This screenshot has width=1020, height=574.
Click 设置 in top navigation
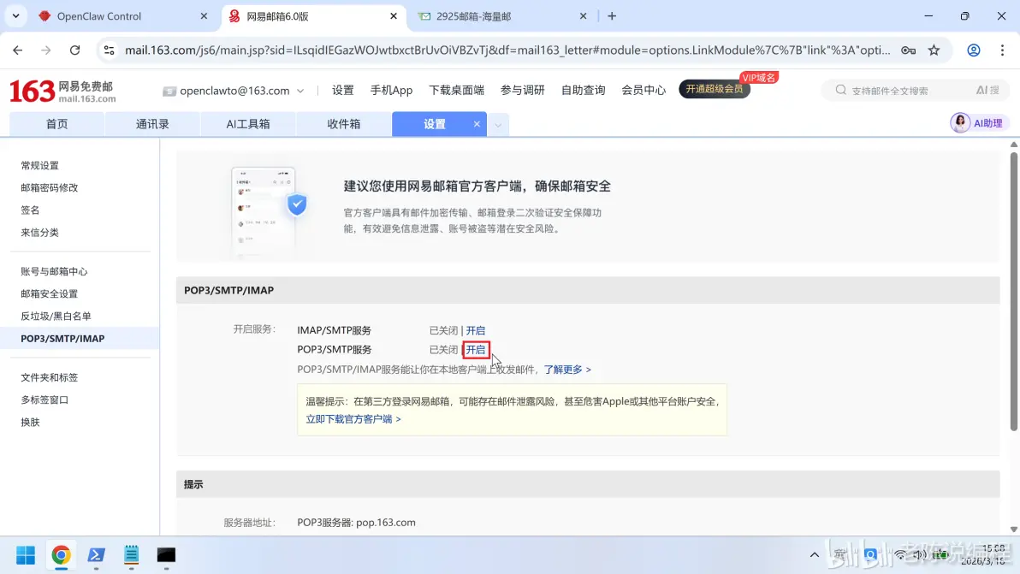343,90
